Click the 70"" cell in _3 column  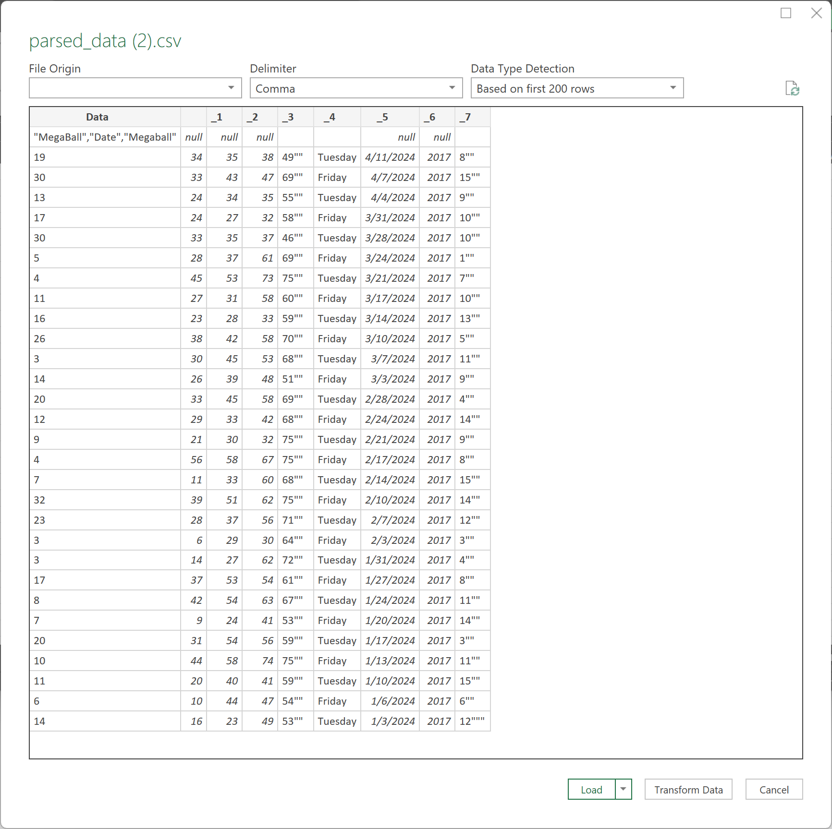(x=295, y=339)
